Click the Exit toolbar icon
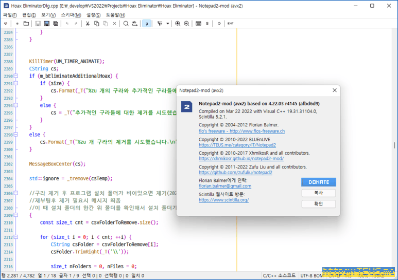The image size is (398, 280). pos(231,24)
